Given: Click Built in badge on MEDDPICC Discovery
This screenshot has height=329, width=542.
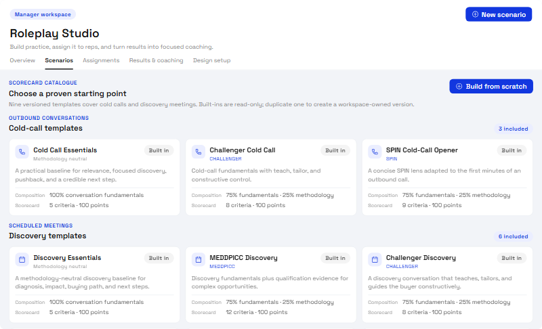Looking at the screenshot, I should click(x=335, y=258).
